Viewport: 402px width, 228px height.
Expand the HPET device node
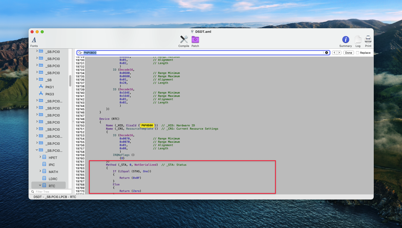tap(40, 157)
